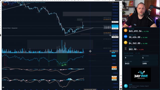
Task: Open the chat bubble icon
Action: 121,11
